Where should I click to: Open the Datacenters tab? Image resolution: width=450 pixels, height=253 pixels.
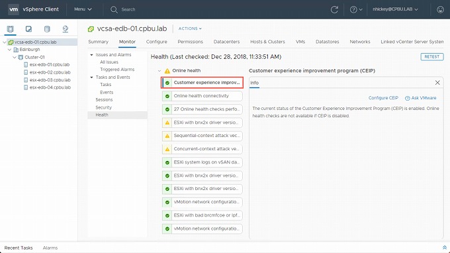point(226,42)
